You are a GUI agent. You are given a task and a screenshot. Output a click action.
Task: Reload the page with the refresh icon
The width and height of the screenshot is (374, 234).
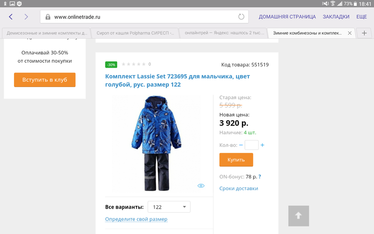click(241, 17)
